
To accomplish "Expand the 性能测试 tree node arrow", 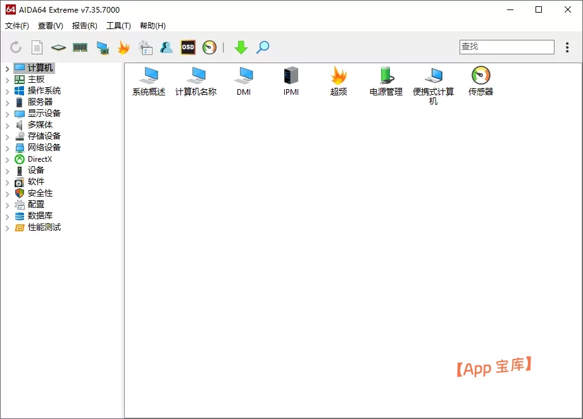I will 7,228.
